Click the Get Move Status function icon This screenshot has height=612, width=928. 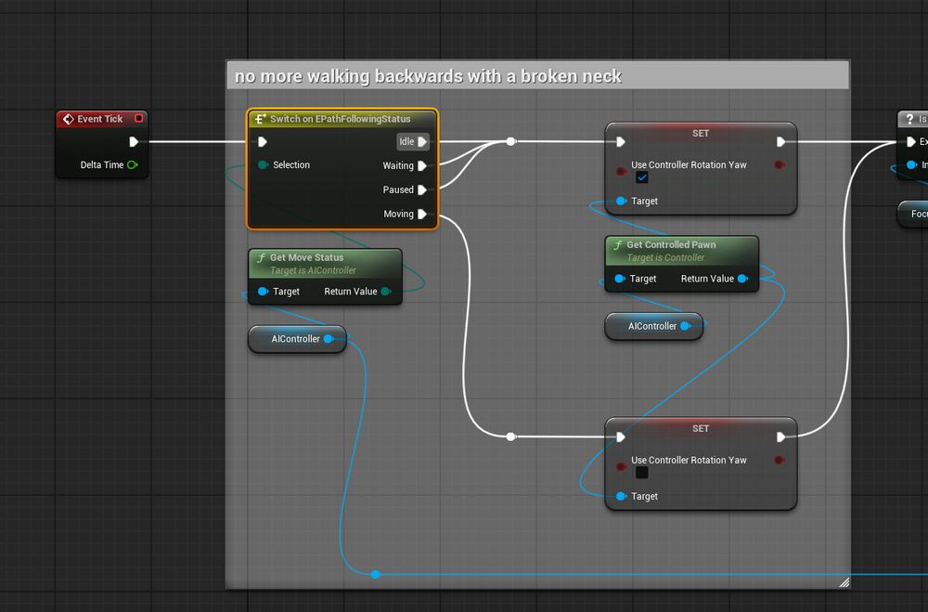tap(261, 258)
